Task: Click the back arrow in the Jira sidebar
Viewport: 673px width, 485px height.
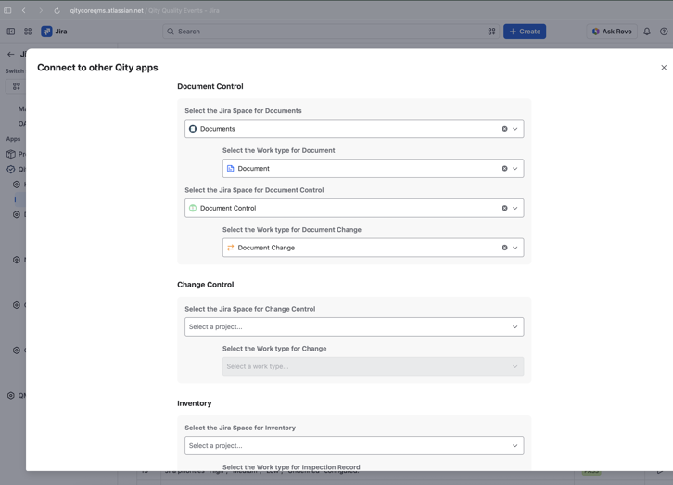Action: coord(11,54)
